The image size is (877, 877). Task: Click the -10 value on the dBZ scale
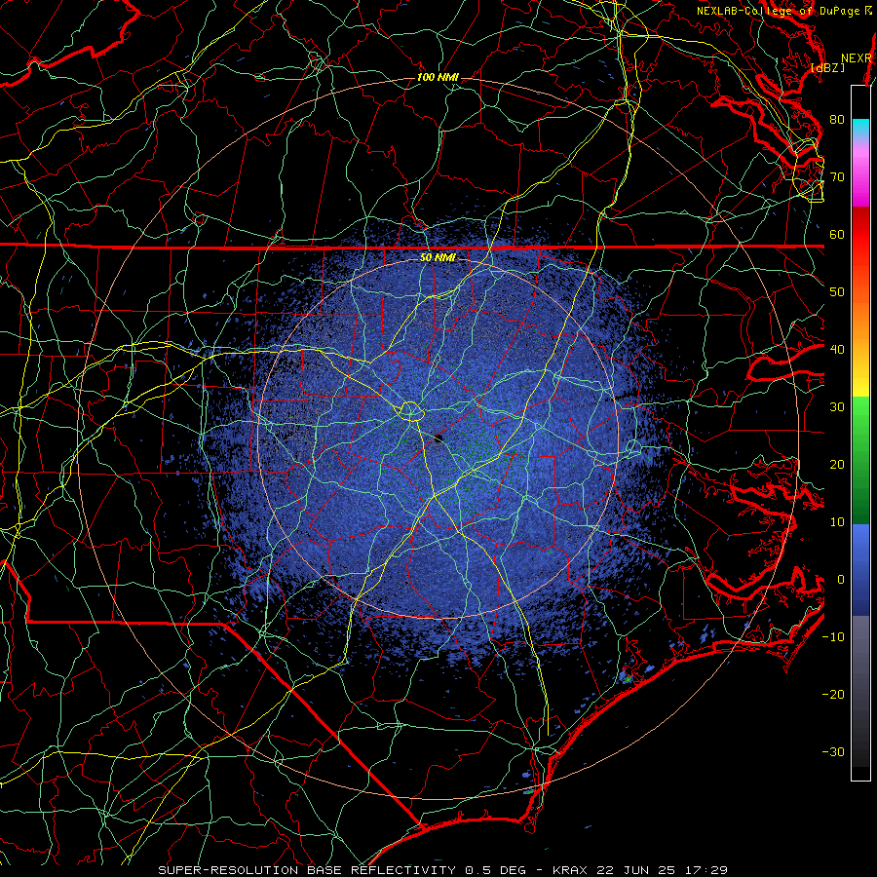(x=833, y=637)
